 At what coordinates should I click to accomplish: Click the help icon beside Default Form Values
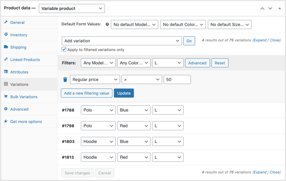pyautogui.click(x=107, y=24)
